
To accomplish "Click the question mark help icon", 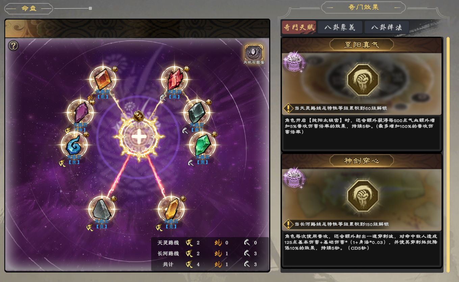I will [x=13, y=45].
